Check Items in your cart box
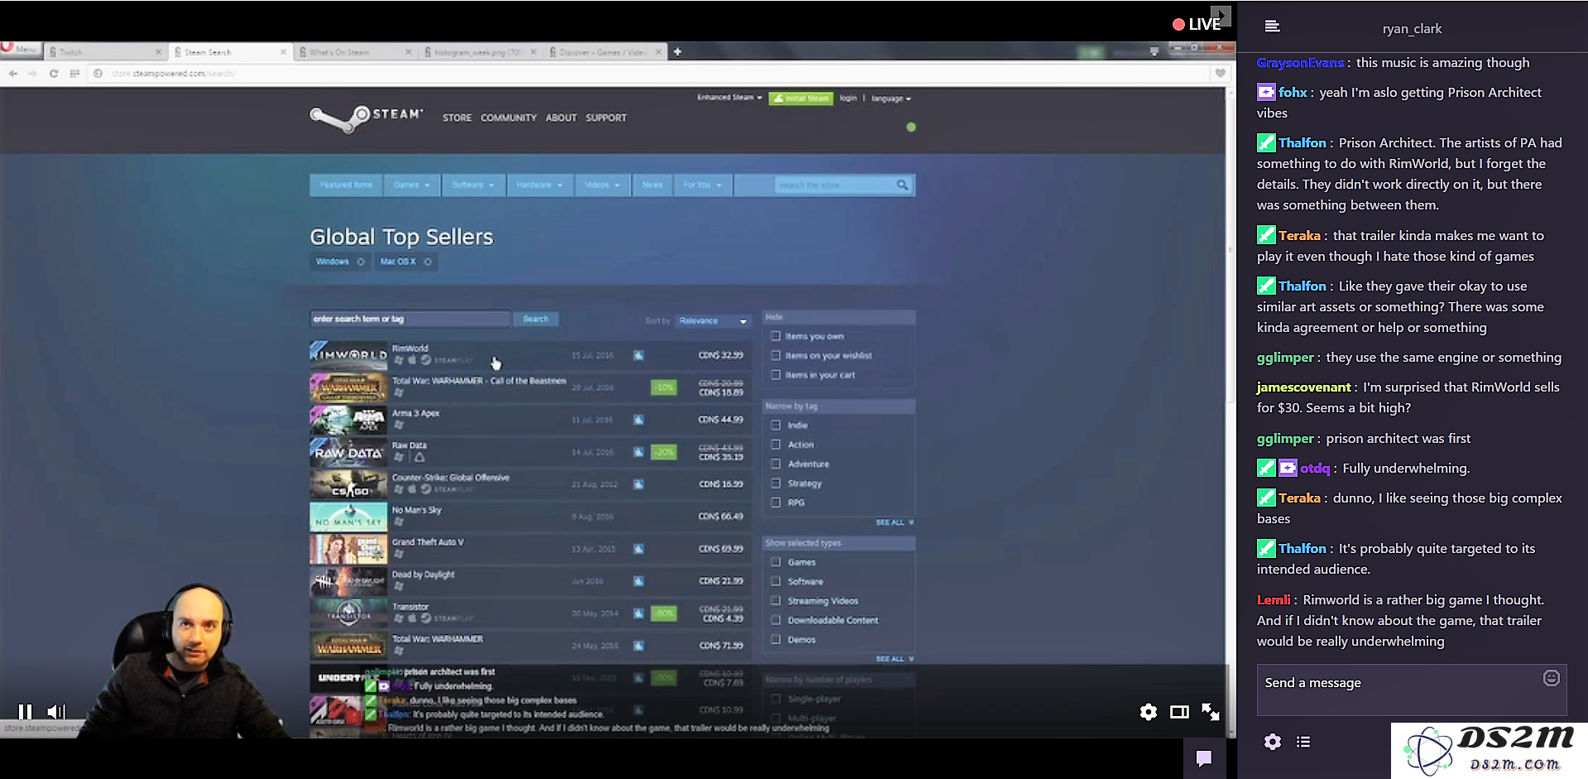Screen dimensions: 1588x779 [x=775, y=375]
